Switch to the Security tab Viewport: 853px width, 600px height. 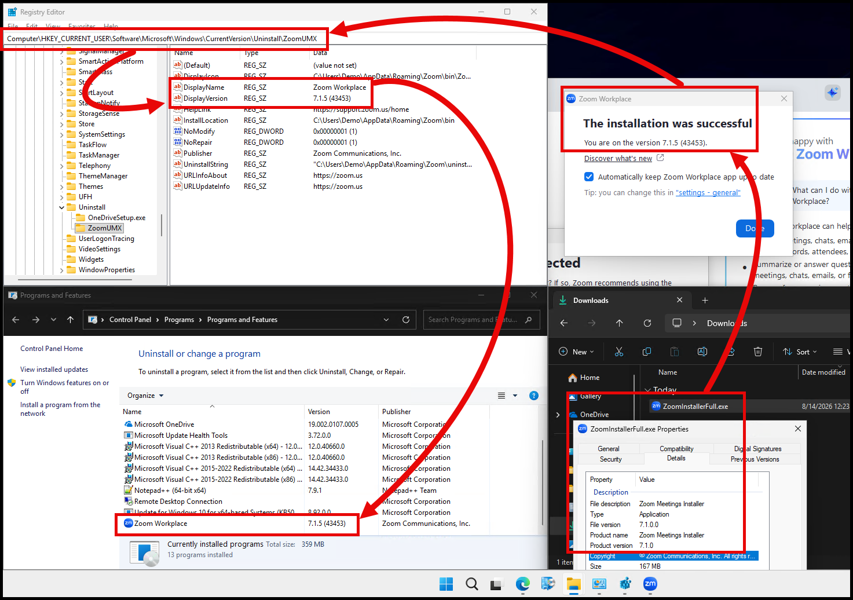pyautogui.click(x=611, y=459)
